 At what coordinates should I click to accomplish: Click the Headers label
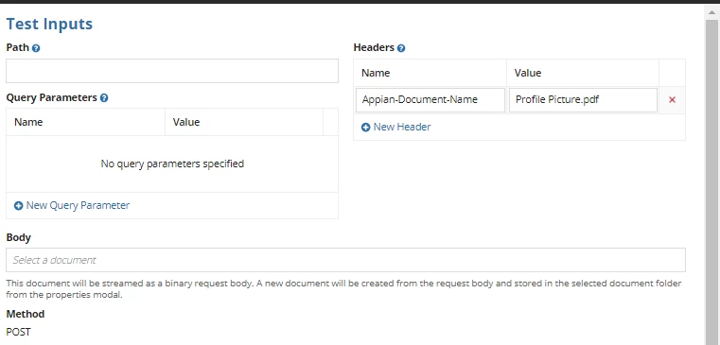[x=374, y=47]
